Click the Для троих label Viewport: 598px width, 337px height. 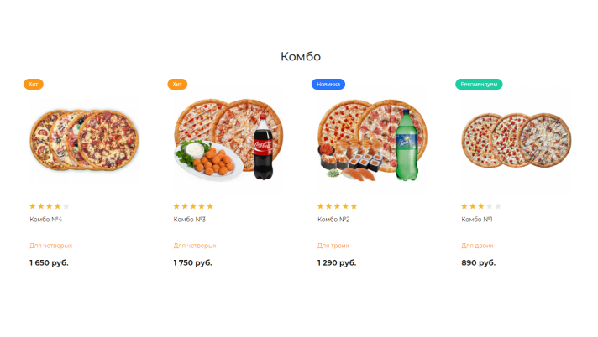pos(333,246)
